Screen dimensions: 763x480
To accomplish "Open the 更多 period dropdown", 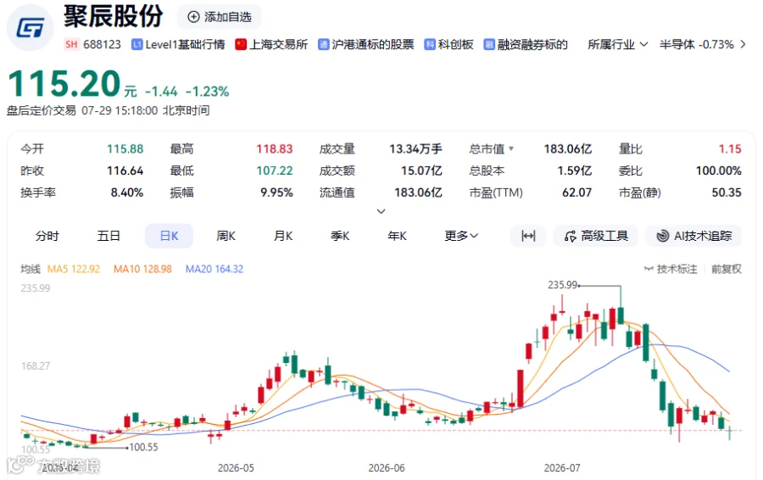I will click(x=461, y=236).
